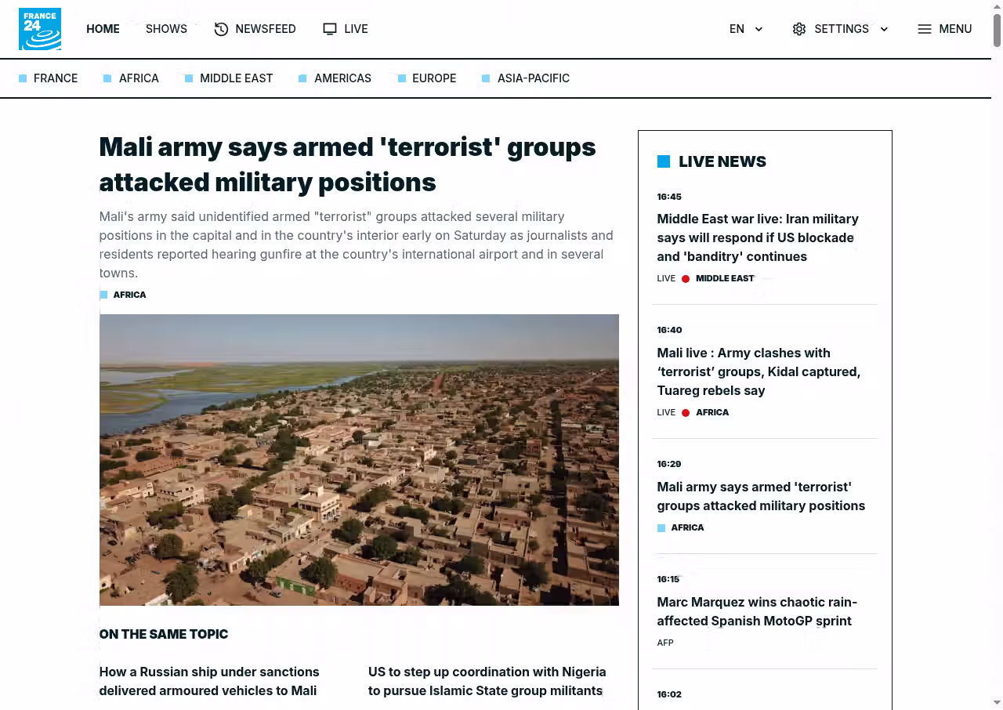Click the red live dot beside Middle East
Viewport: 1003px width, 710px height.
pos(686,279)
